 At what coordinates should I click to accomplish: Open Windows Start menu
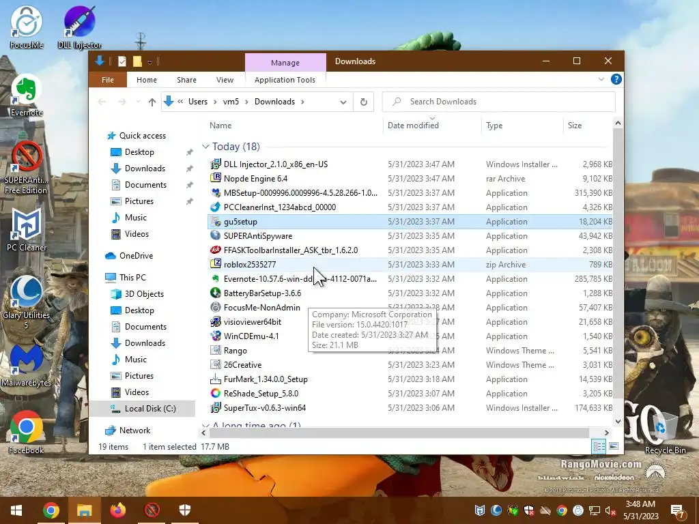point(16,510)
